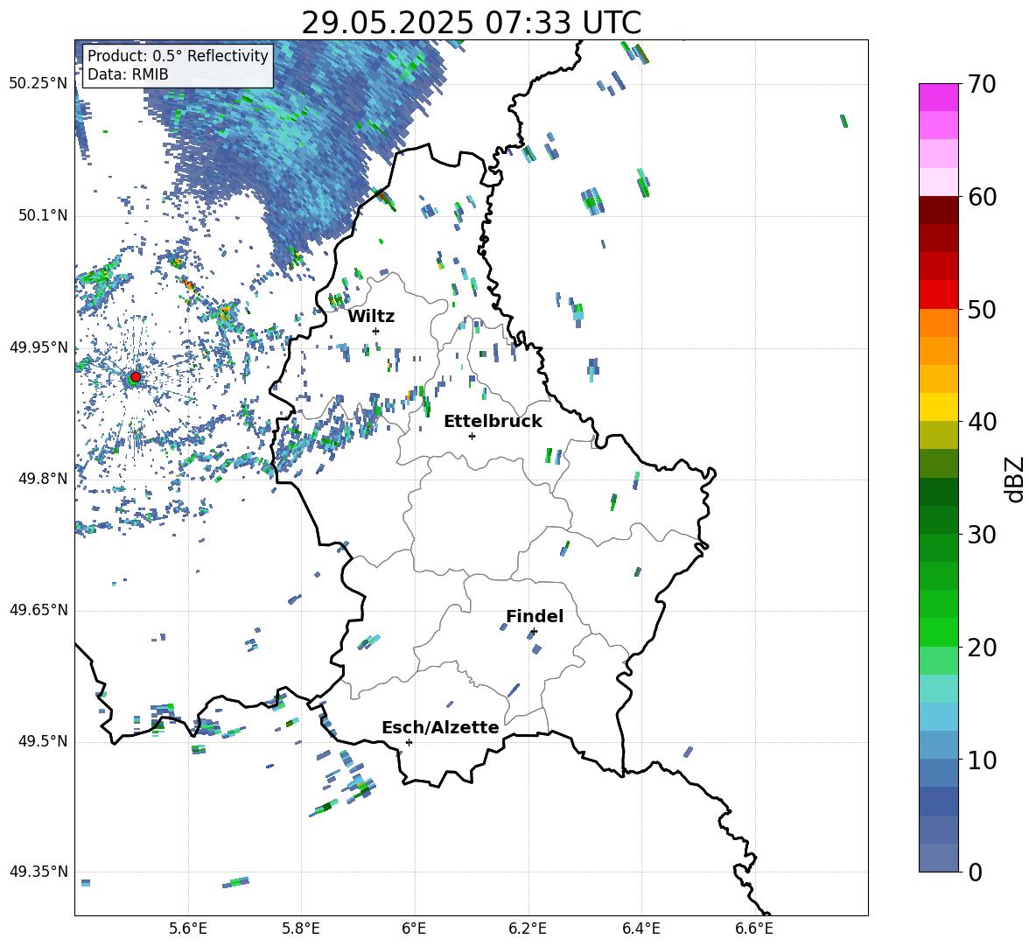
Task: Click the 5.6°E longitude label
Action: coord(187,928)
